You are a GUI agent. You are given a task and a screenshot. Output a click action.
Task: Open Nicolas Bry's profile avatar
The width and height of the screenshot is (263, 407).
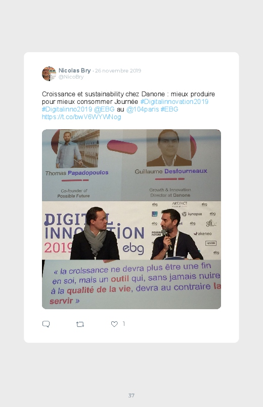click(x=49, y=73)
